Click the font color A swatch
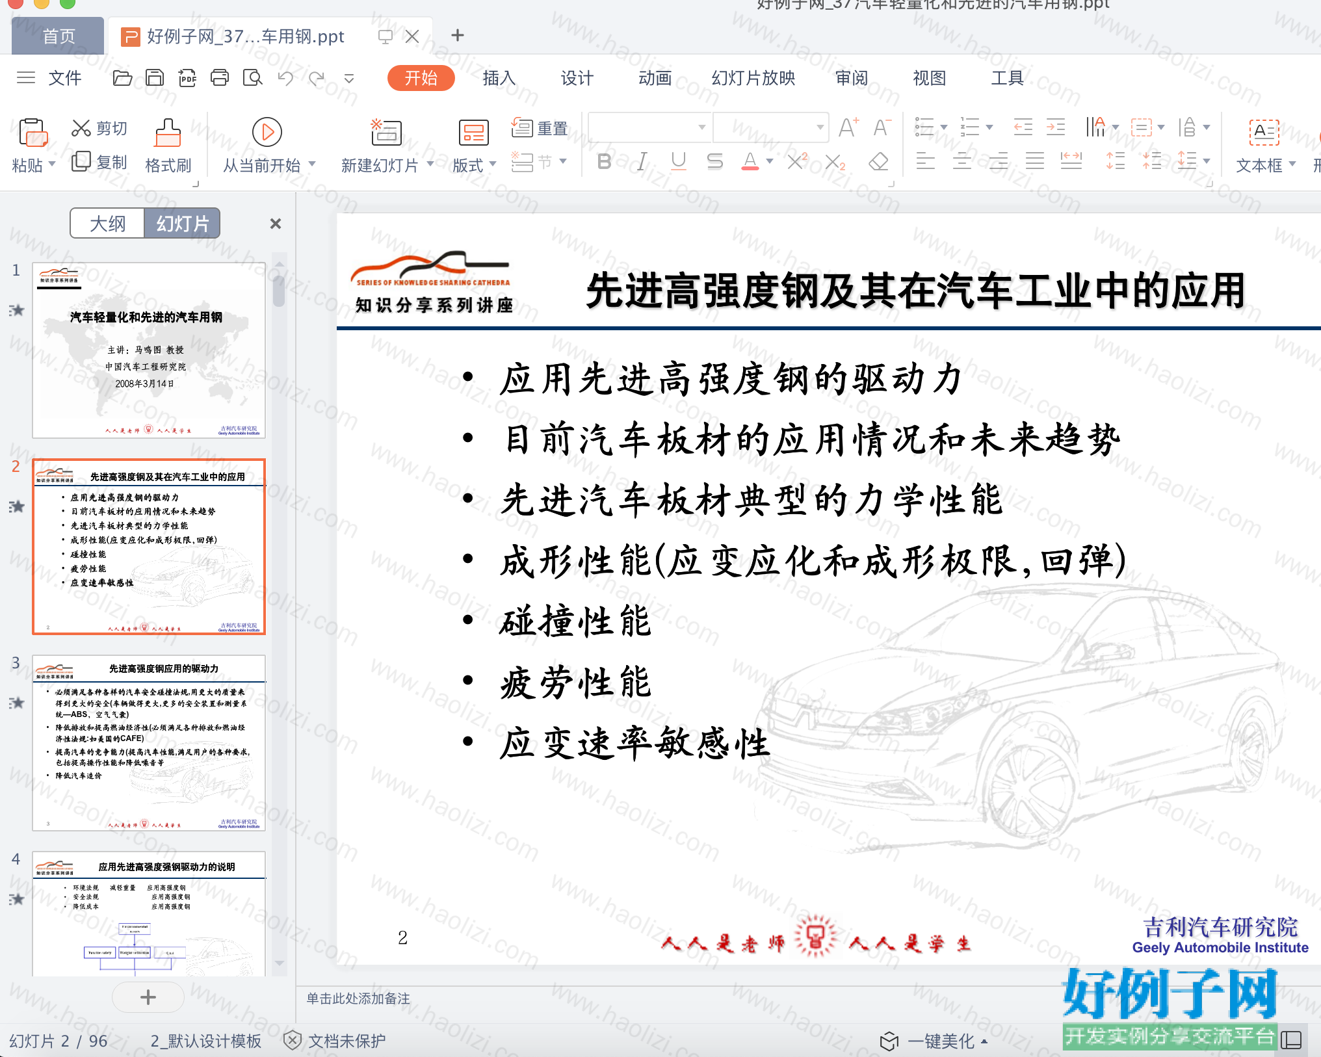The image size is (1321, 1057). pos(750,161)
